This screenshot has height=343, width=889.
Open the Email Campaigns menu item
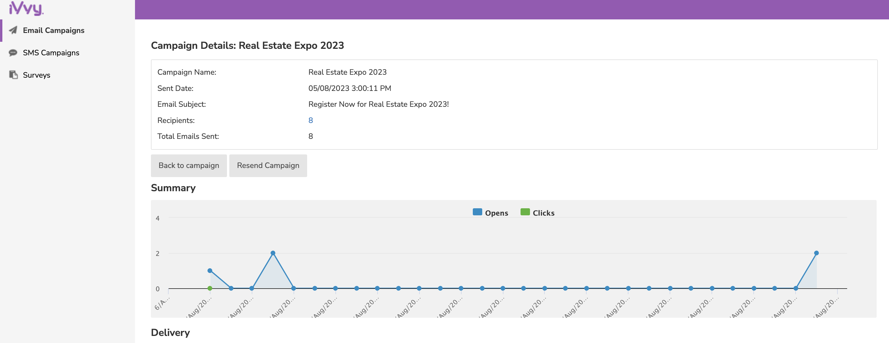[53, 30]
